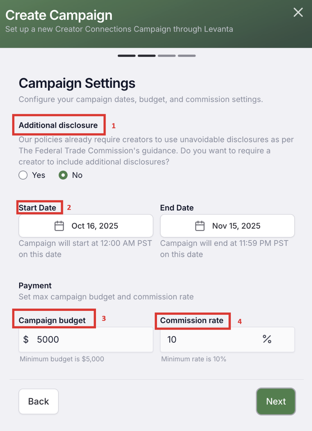Click the percent symbol in Commission rate
Image resolution: width=312 pixels, height=431 pixels.
tap(267, 339)
